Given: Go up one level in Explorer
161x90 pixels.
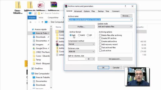Looking at the screenshot, I should point(42,22).
